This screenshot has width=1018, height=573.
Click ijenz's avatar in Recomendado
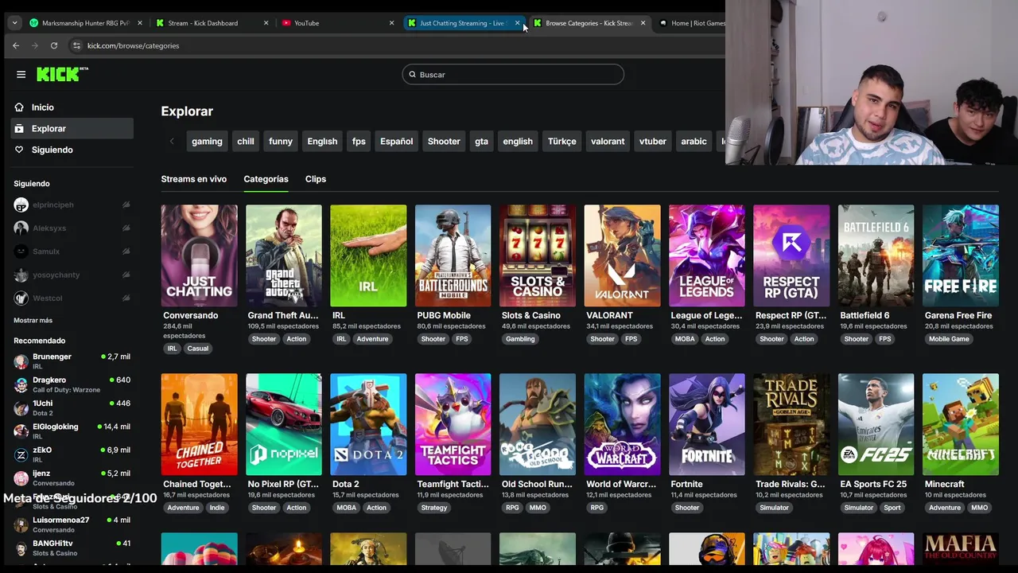pyautogui.click(x=21, y=478)
